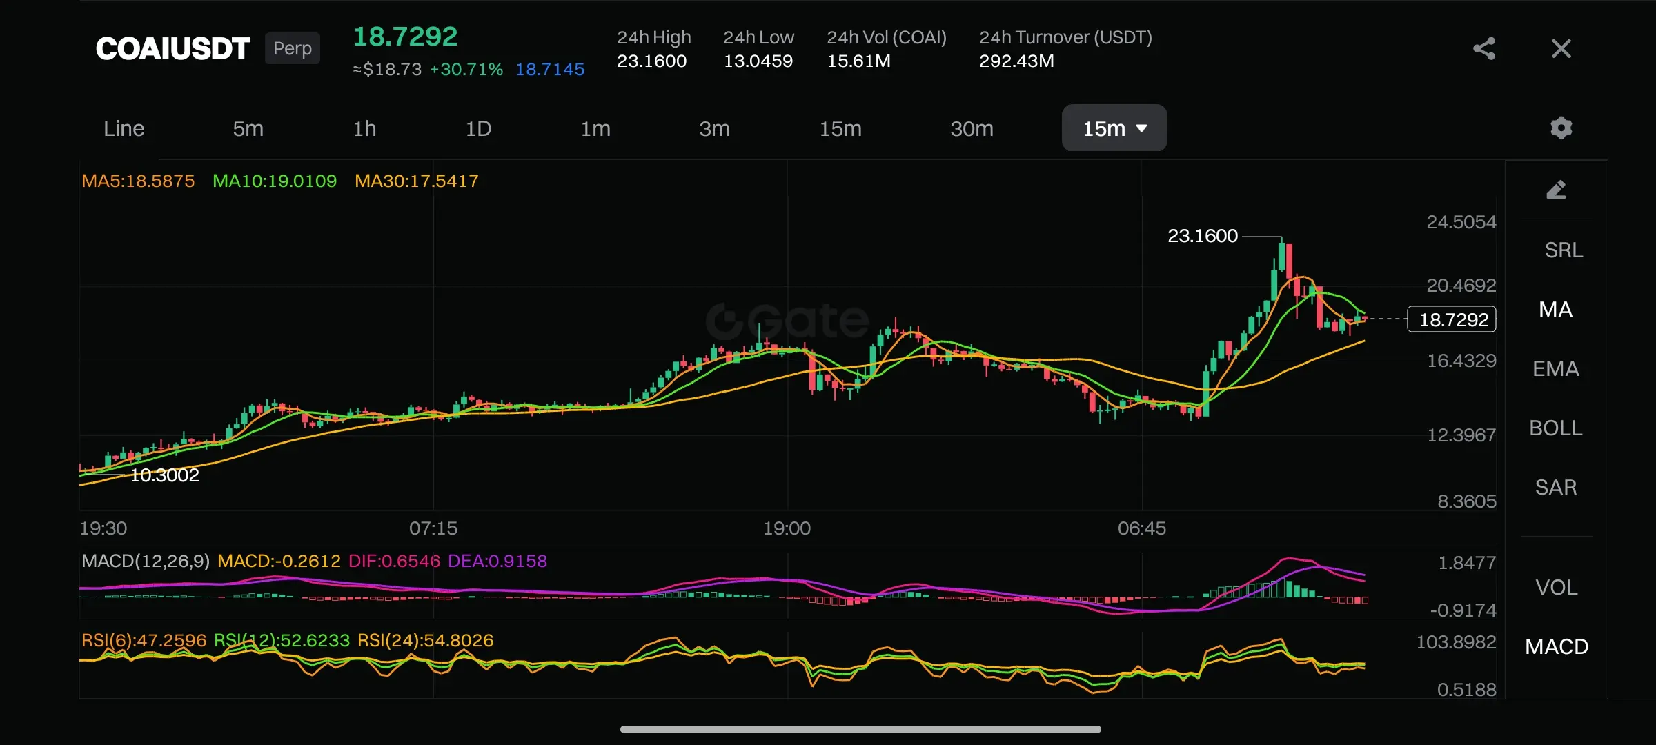Switch to 1D timeframe

tap(478, 128)
